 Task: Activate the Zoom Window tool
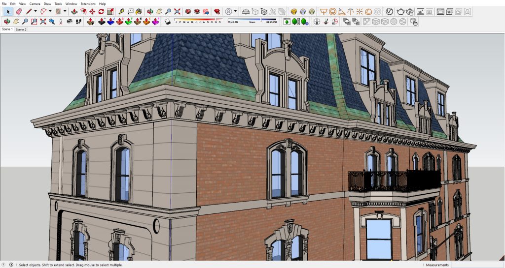(34, 22)
